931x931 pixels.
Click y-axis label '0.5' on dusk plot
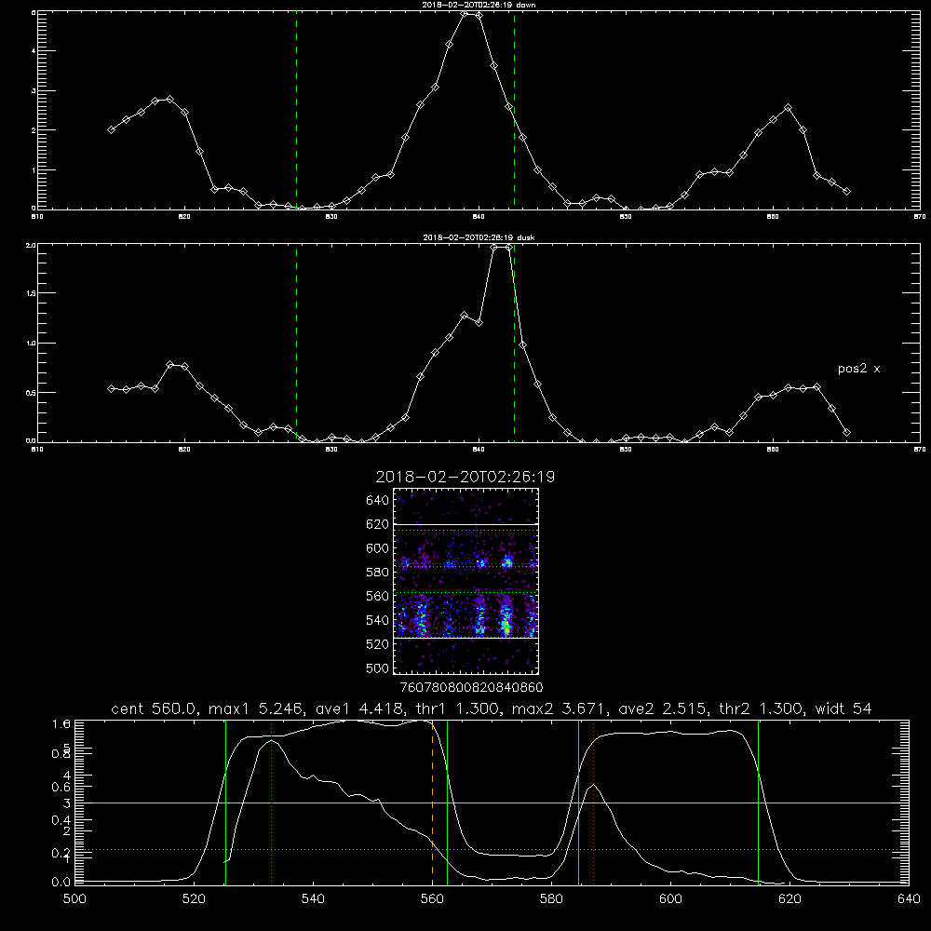point(31,393)
